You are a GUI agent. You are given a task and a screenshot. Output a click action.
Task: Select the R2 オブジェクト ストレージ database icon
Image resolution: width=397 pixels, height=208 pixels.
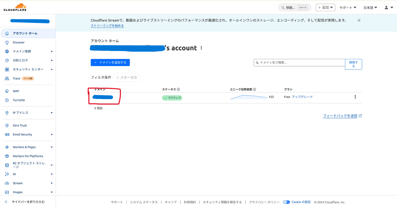pos(7,165)
